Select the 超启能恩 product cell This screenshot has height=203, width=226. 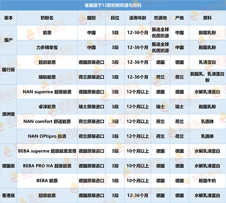[x=47, y=62]
